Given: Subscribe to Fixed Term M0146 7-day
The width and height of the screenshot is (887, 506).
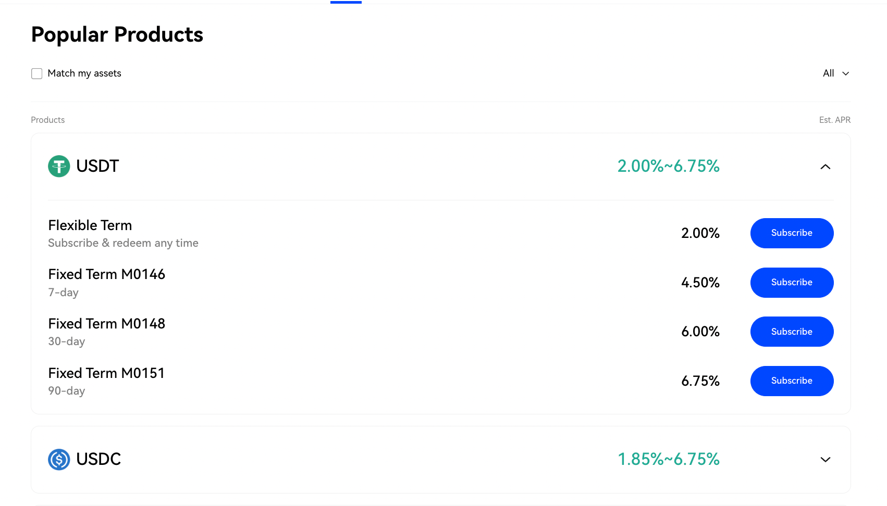Looking at the screenshot, I should [792, 283].
